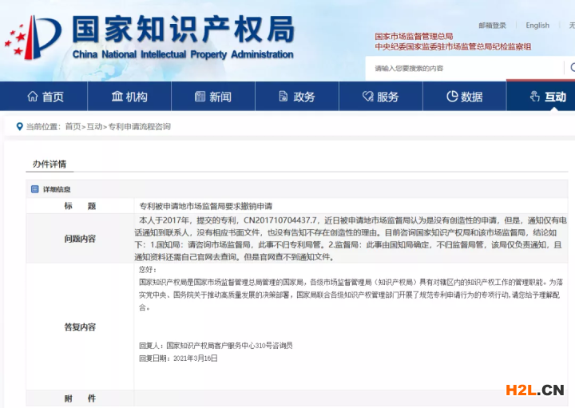
Task: Click the hand pointer icon beside 互动
Action: tap(535, 97)
